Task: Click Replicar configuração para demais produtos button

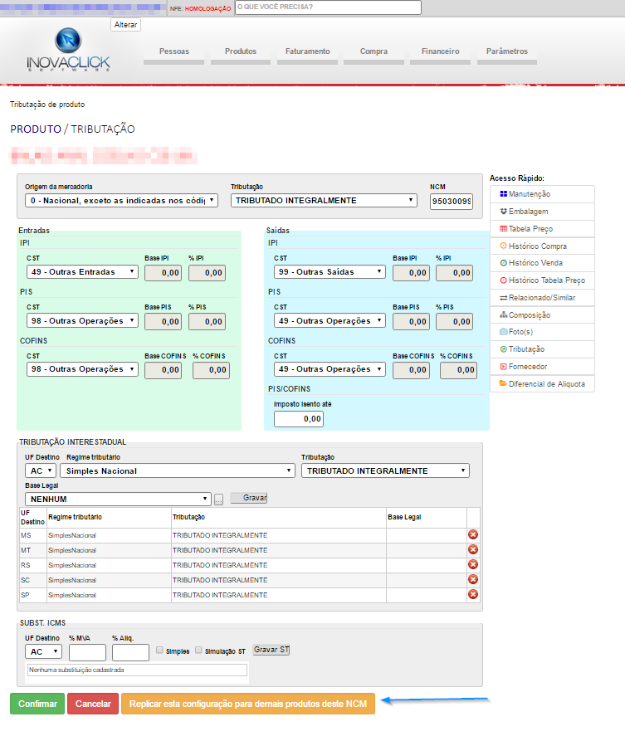Action: (x=247, y=704)
